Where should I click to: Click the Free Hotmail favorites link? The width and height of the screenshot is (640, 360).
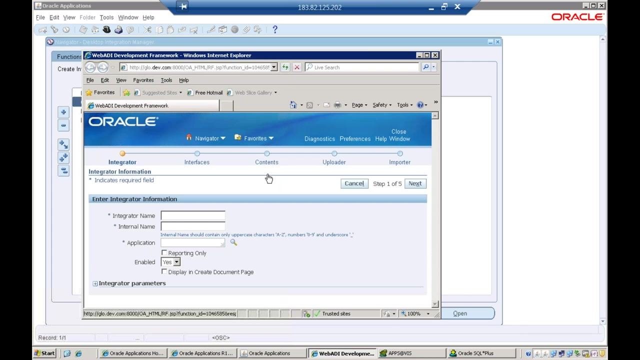coord(205,92)
